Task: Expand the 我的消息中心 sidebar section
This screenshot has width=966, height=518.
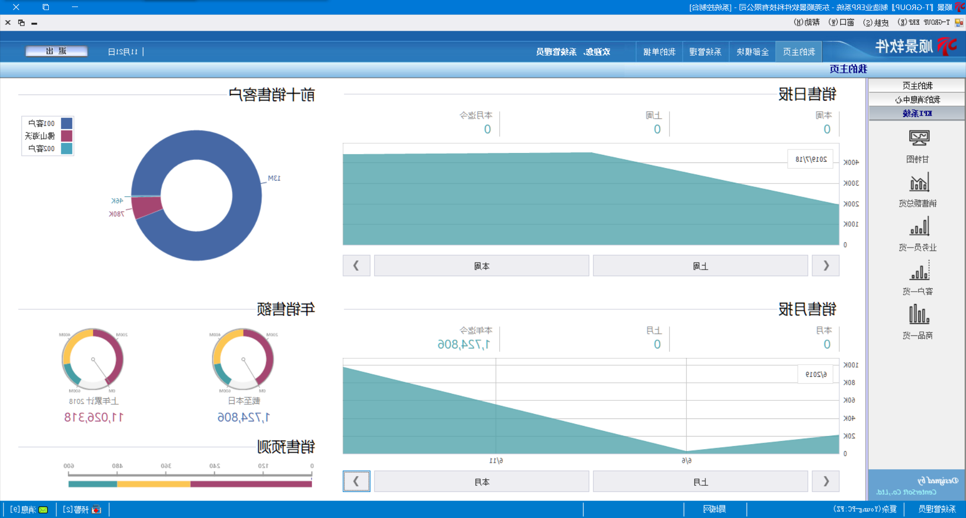Action: point(917,100)
